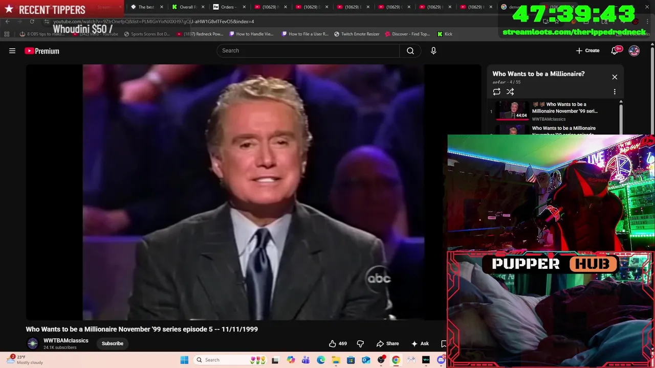Close 'The best' browser tab
The image size is (655, 368).
click(161, 7)
